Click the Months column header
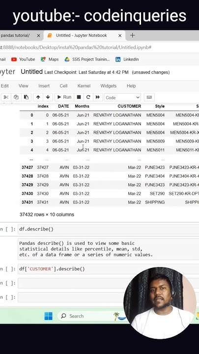 click(82, 106)
